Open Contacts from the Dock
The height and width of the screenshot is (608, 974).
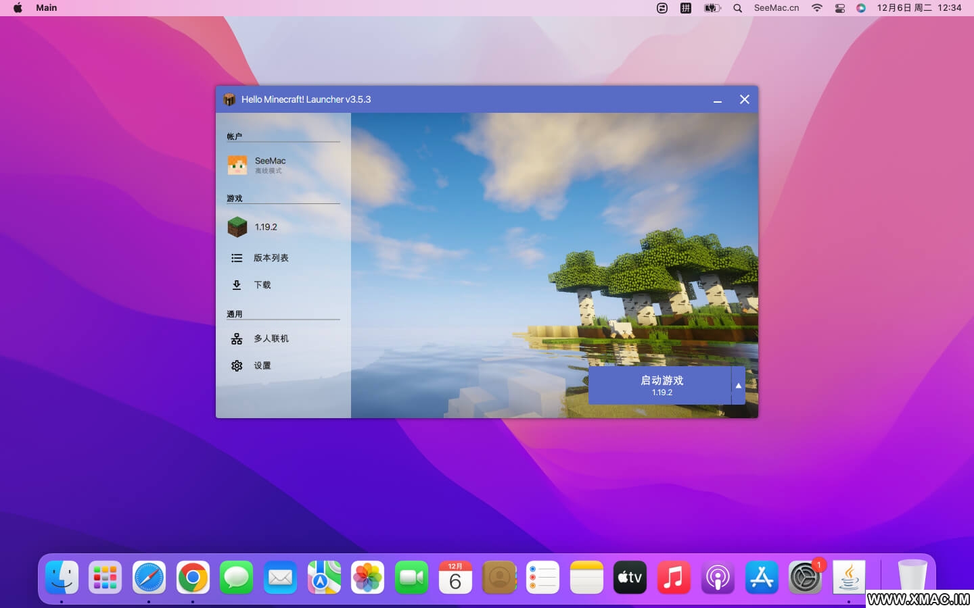tap(499, 578)
